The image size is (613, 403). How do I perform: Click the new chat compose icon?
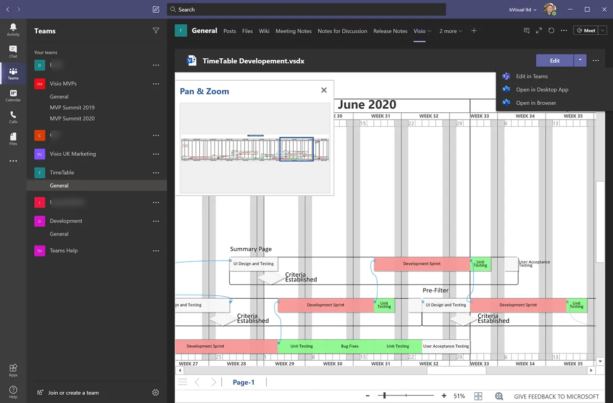[x=156, y=9]
